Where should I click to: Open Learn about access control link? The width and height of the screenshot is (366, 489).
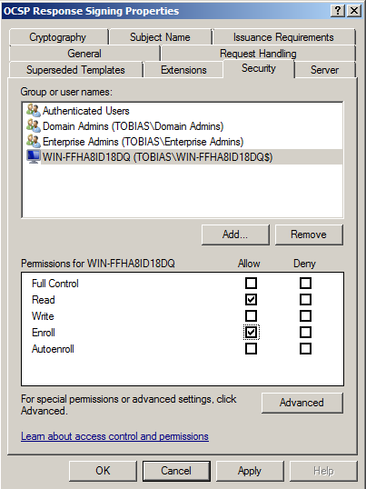click(x=114, y=436)
